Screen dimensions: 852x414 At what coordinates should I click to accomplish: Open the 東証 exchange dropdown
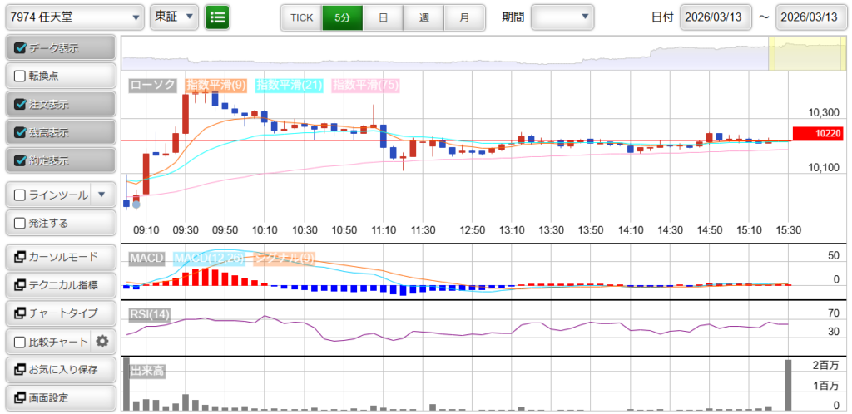[x=174, y=17]
